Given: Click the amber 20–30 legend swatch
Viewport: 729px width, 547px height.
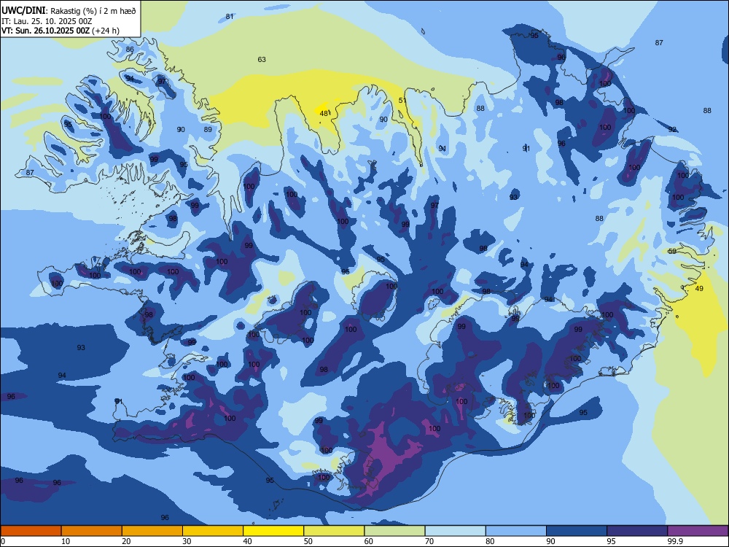Looking at the screenshot, I should pos(152,531).
